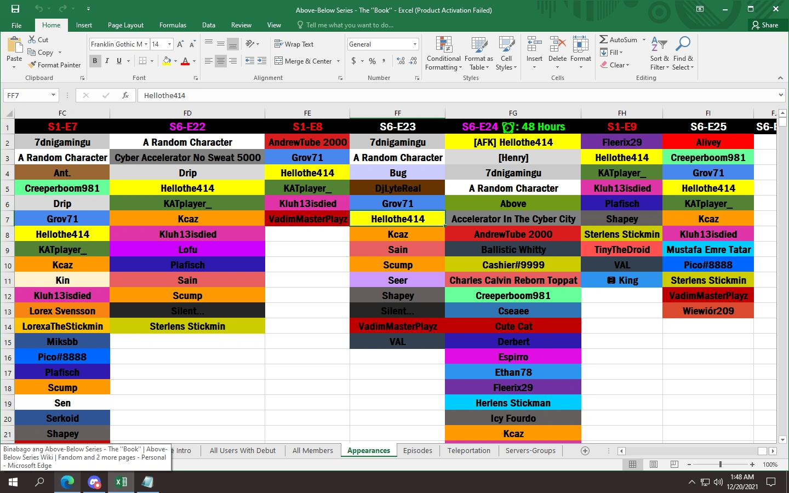Click the zoom slider handle
Viewport: 789px width, 493px height.
720,465
